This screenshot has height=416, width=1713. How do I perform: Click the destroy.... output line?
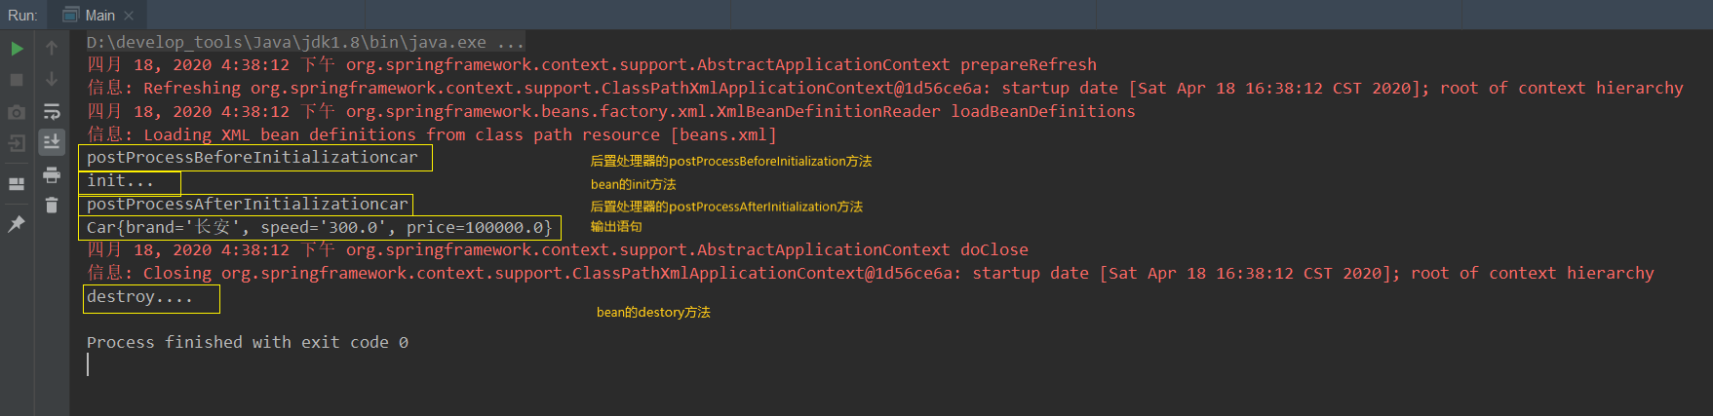coord(139,297)
